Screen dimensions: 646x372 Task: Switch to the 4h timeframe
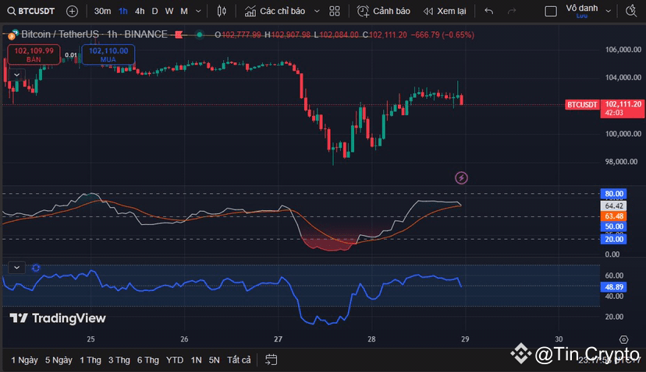pos(140,11)
